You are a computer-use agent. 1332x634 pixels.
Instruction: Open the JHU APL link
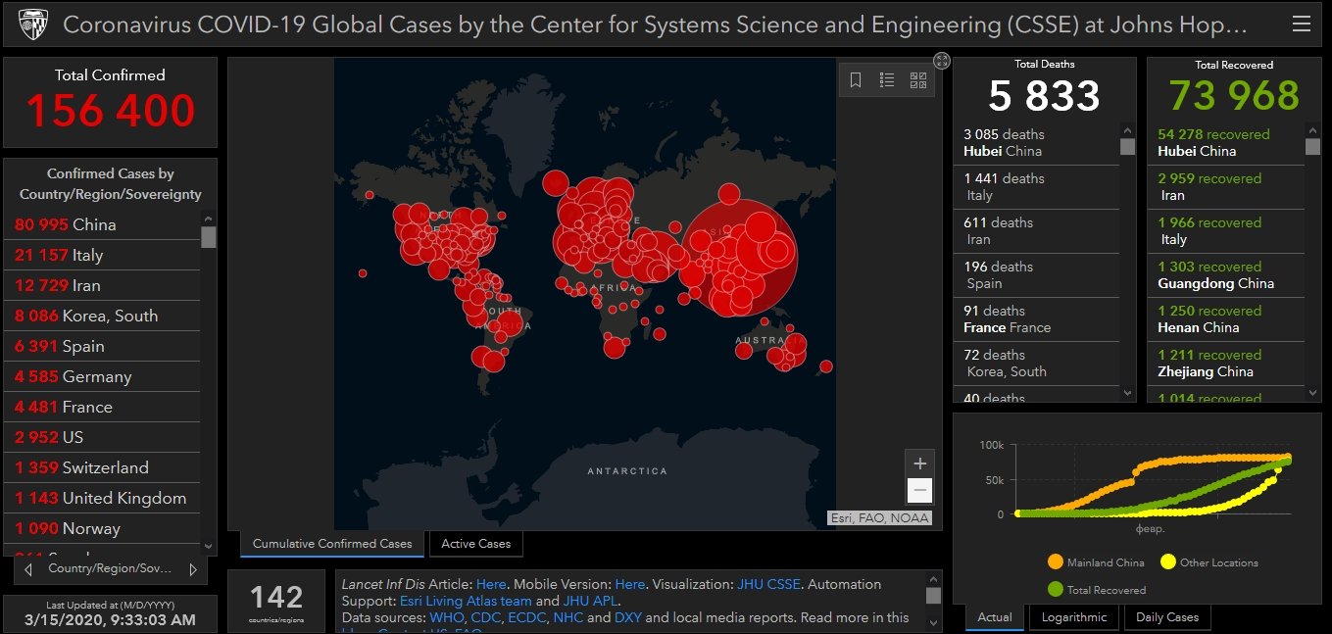[588, 601]
